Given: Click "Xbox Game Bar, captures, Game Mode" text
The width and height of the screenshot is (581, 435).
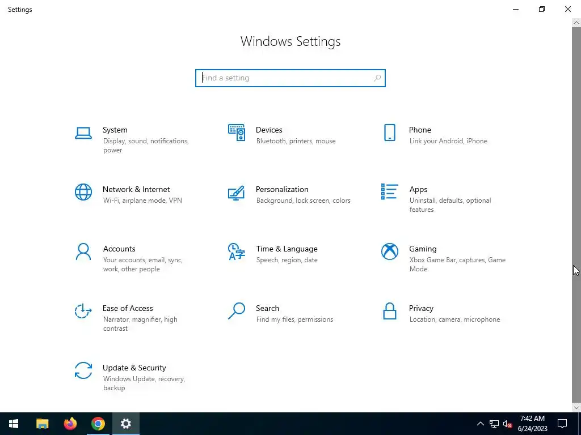Looking at the screenshot, I should (x=457, y=265).
